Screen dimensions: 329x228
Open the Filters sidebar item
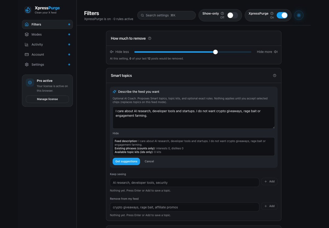coord(47,24)
